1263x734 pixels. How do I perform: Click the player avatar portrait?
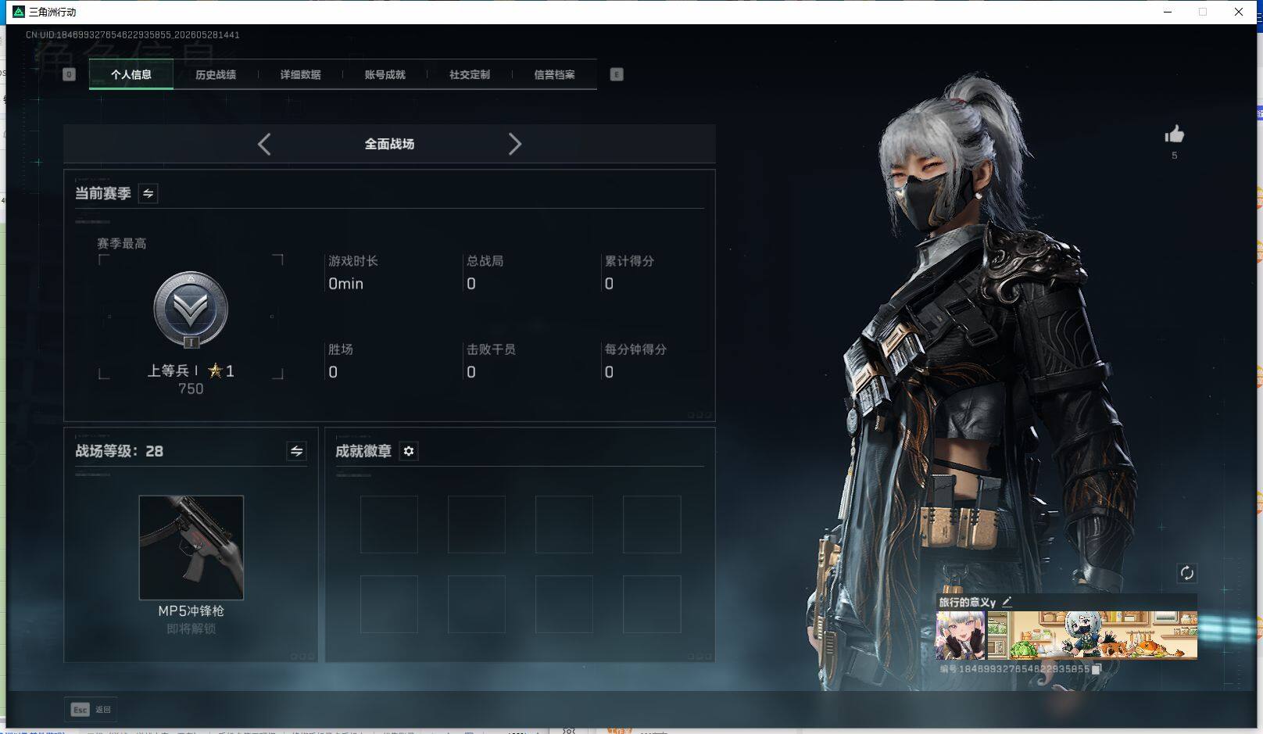click(x=961, y=636)
